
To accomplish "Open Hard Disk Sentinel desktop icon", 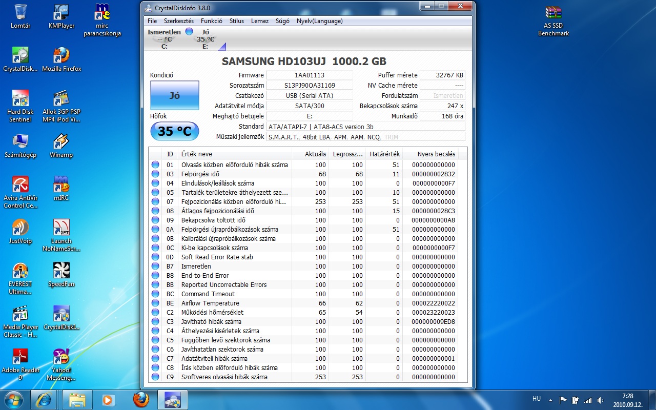I will pos(20,106).
